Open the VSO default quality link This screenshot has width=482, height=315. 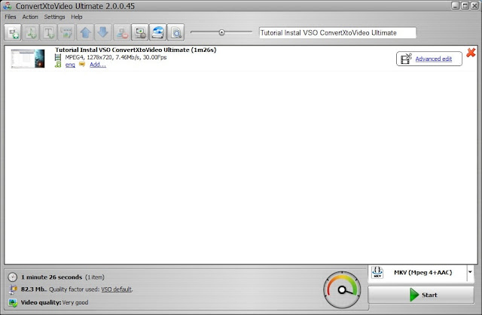click(x=116, y=289)
